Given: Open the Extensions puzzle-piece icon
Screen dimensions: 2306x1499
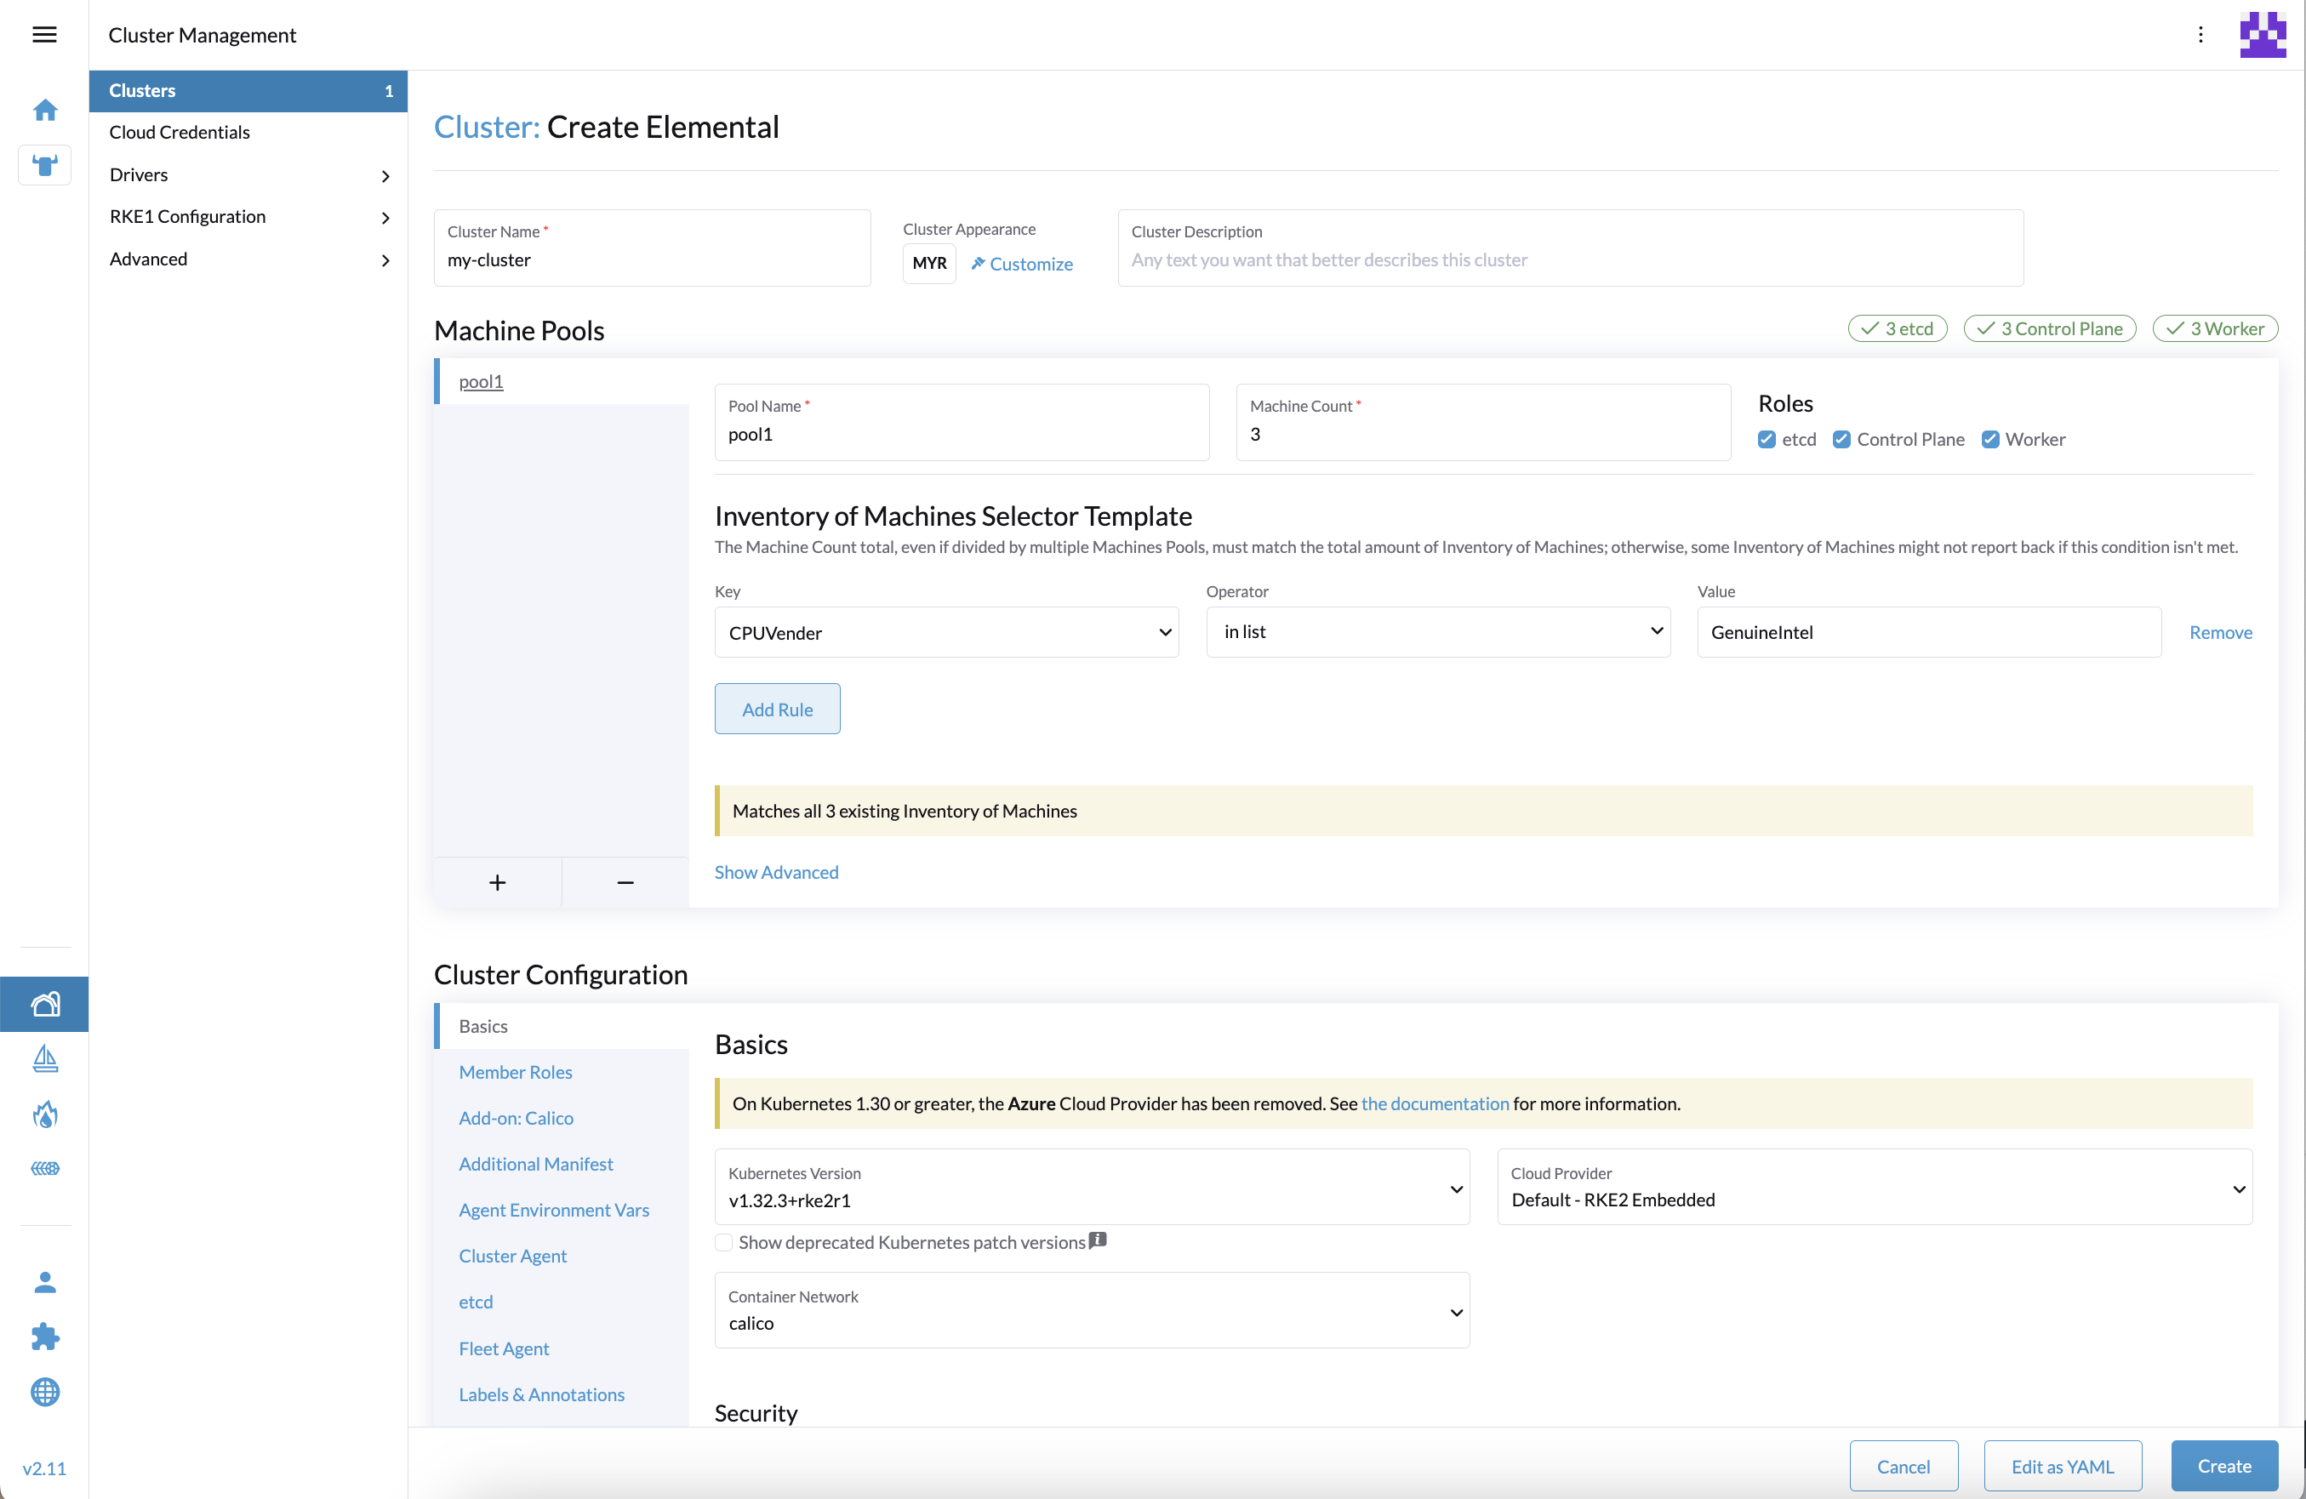Looking at the screenshot, I should coord(44,1337).
